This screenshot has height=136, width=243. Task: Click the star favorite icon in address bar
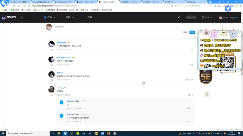(x=178, y=6)
